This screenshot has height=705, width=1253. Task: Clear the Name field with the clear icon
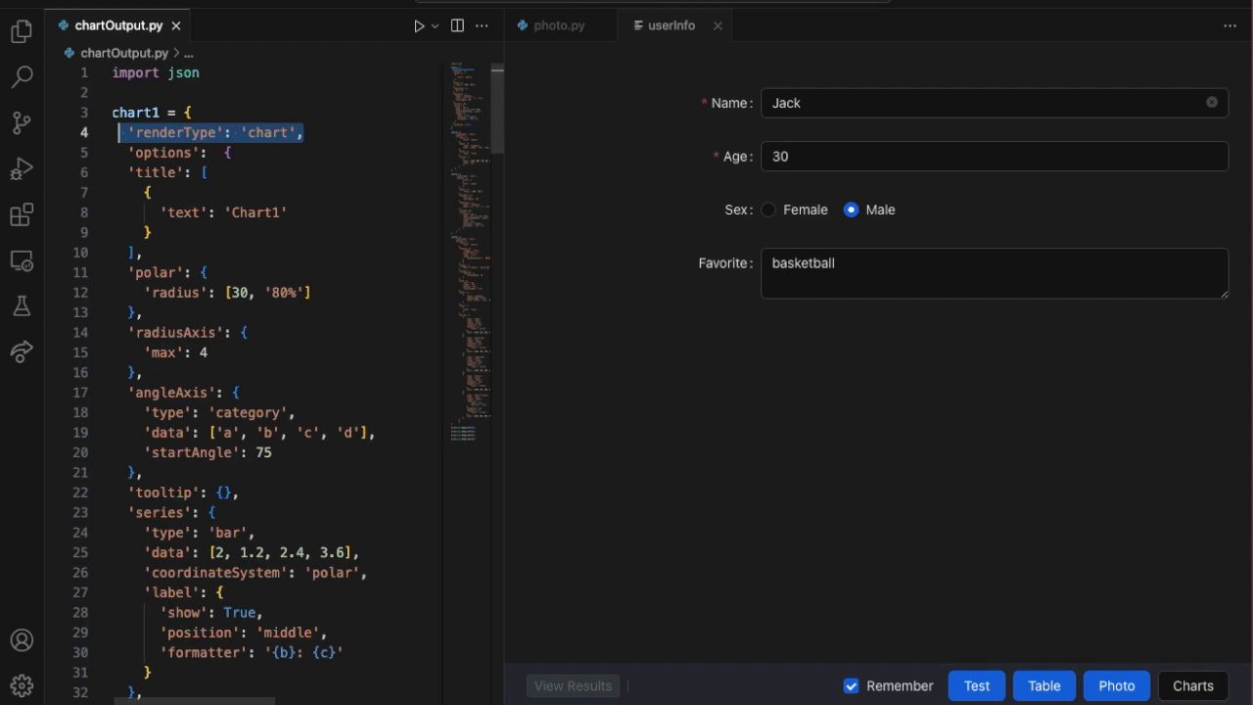tap(1212, 102)
